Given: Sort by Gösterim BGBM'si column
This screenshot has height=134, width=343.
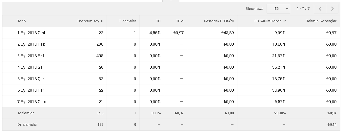Looking at the screenshot, I should click(219, 21).
